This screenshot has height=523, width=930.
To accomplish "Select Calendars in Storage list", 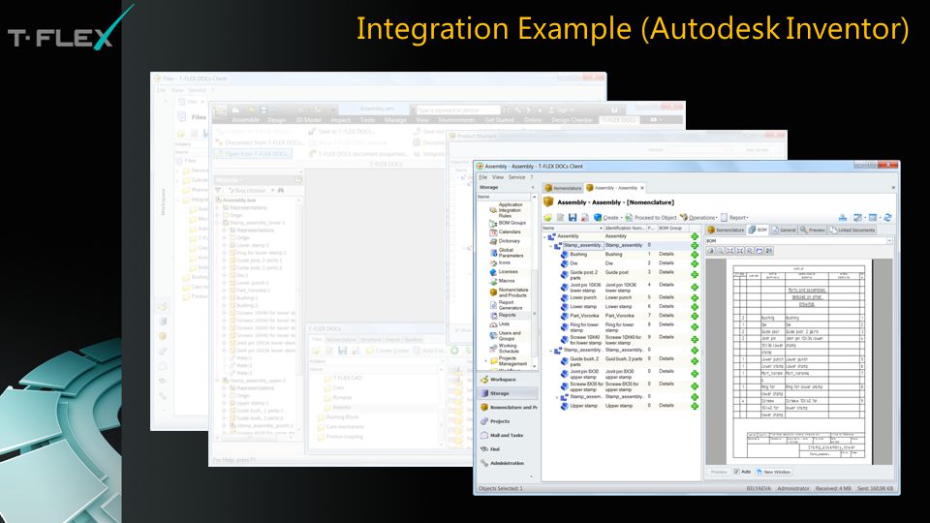I will coord(506,231).
